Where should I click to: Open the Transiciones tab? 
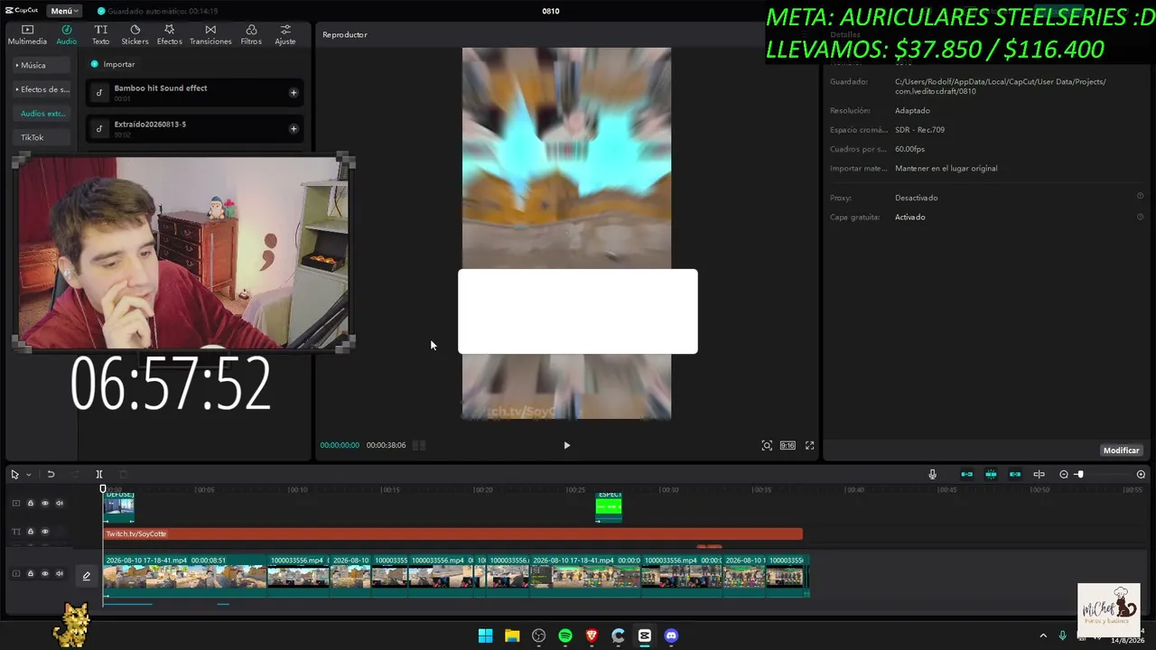[210, 34]
